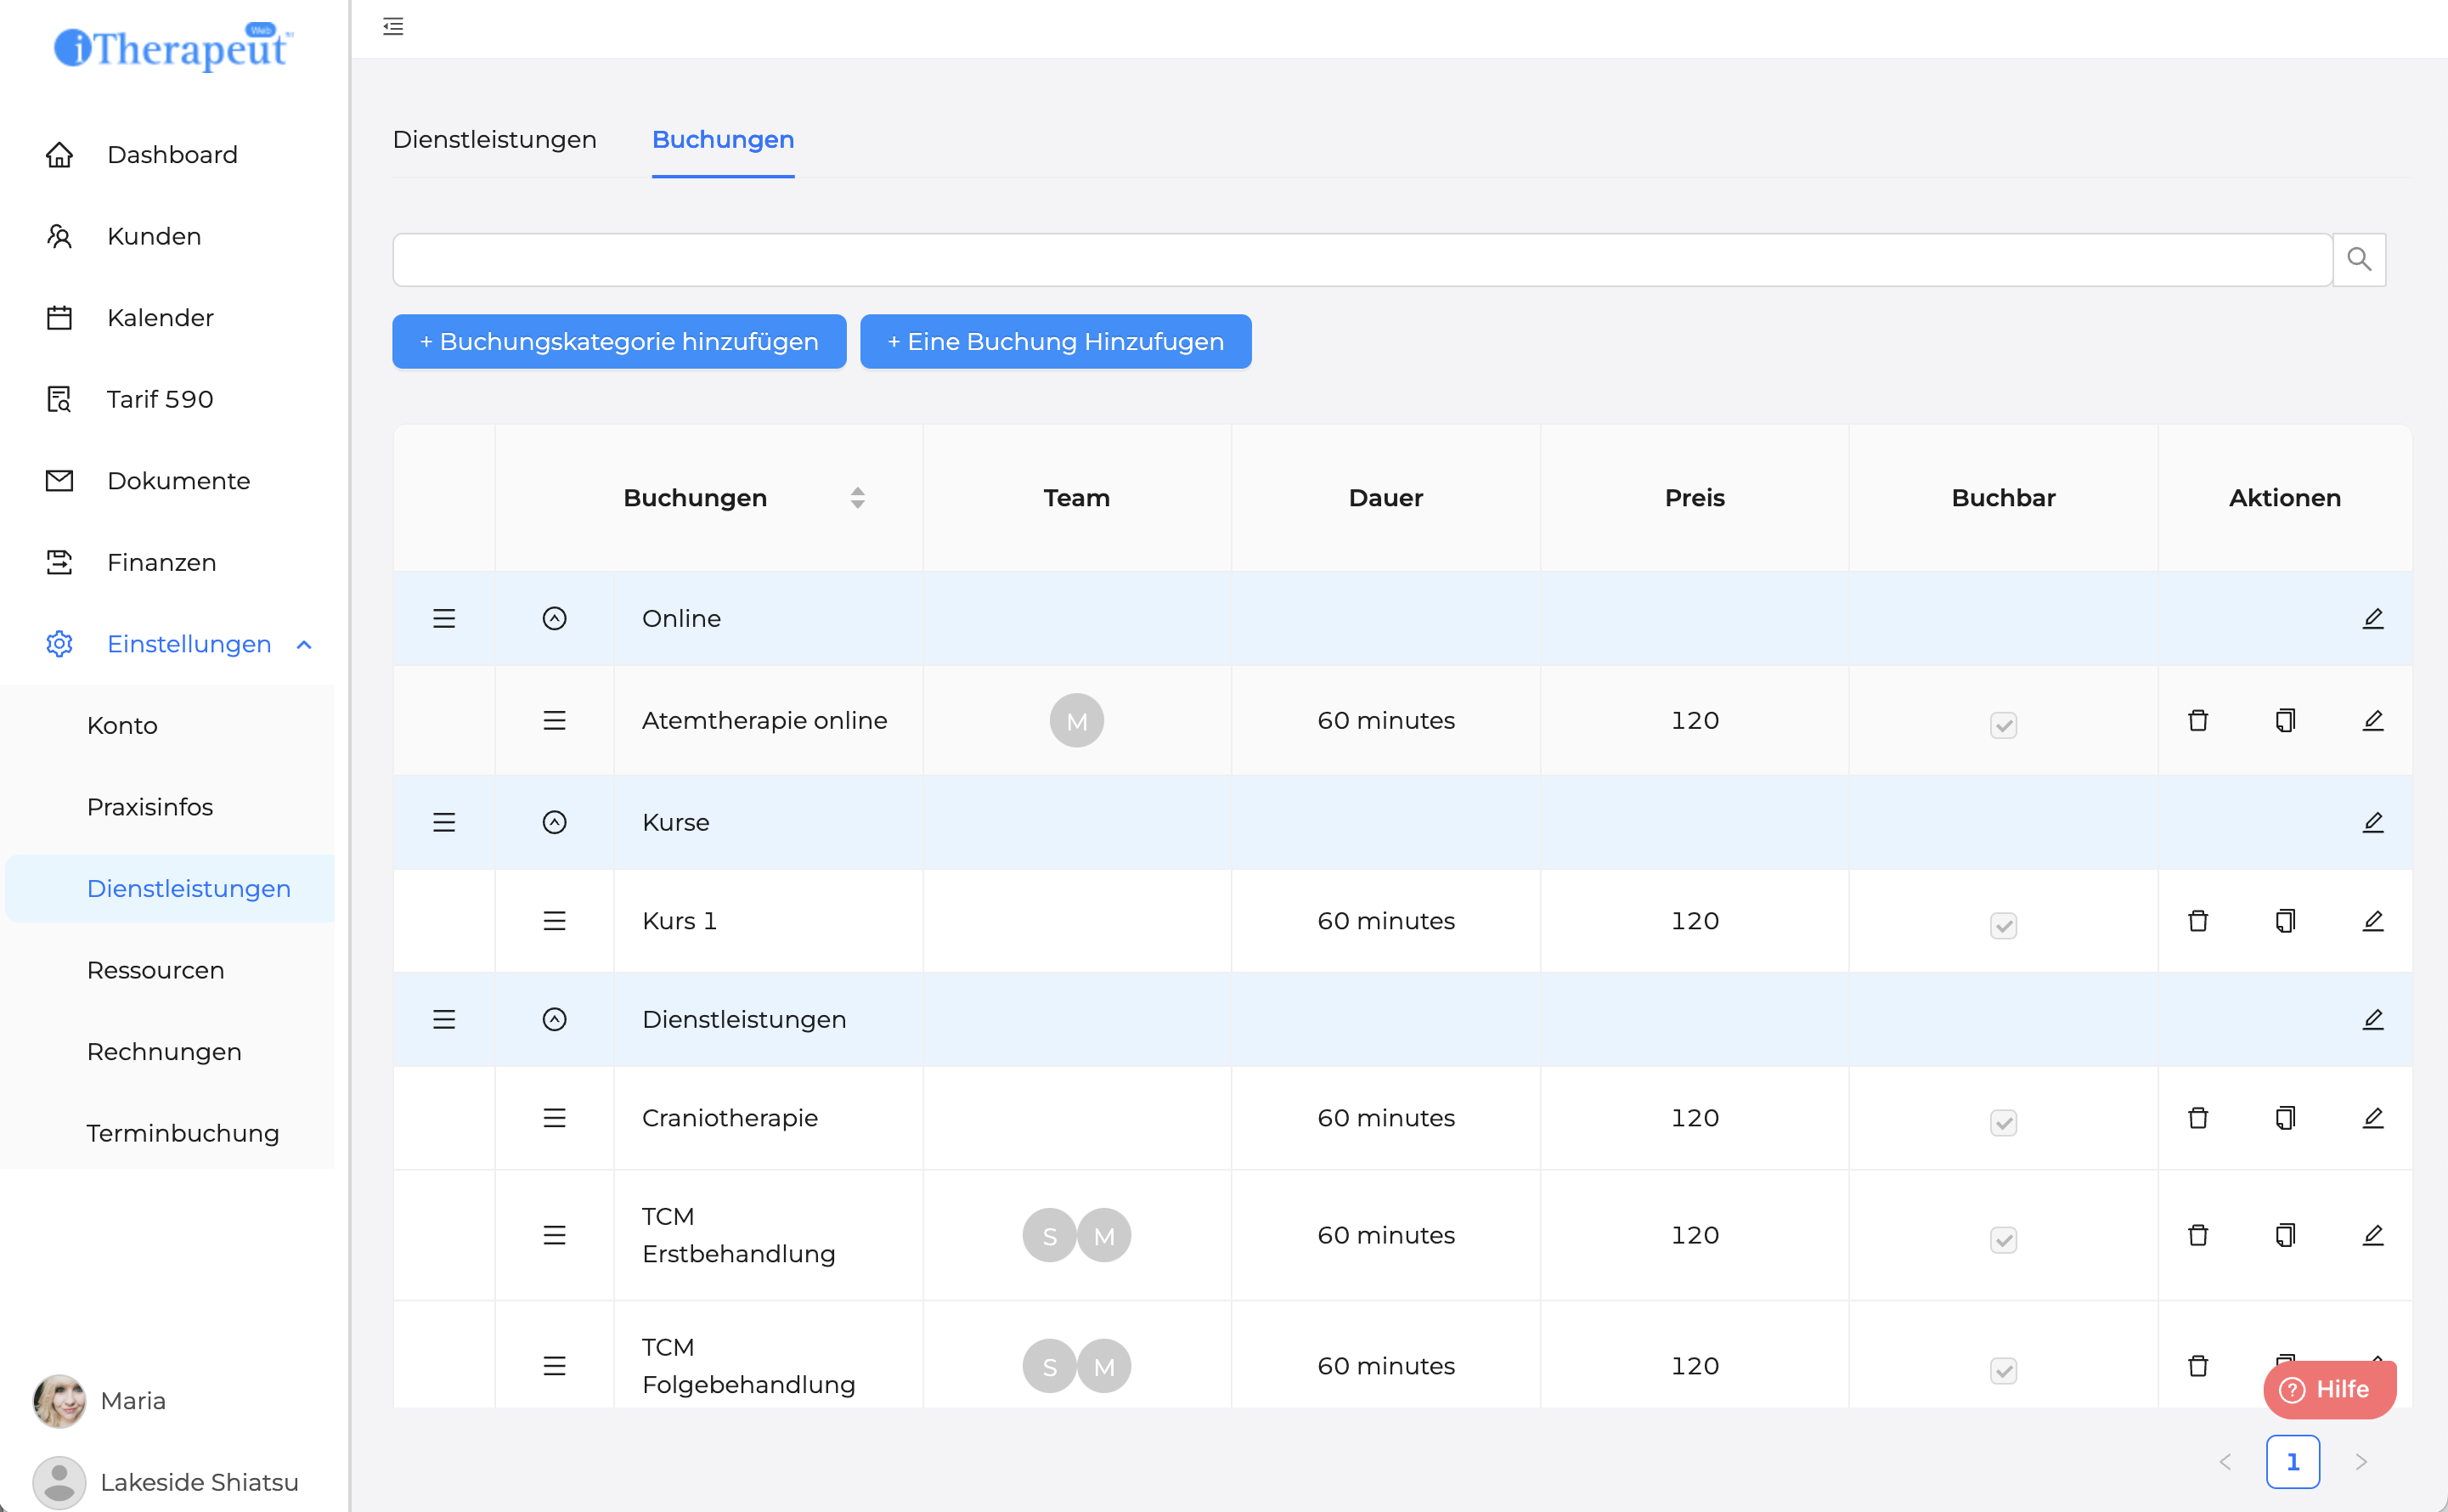The width and height of the screenshot is (2448, 1512).
Task: Click the search magnifier icon
Action: click(2359, 260)
